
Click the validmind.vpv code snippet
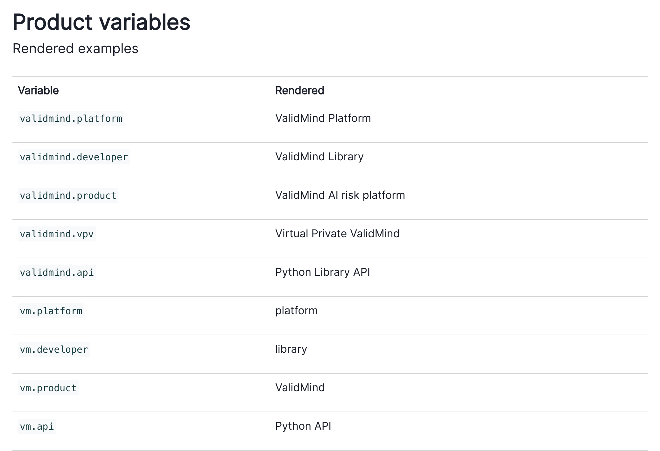57,234
